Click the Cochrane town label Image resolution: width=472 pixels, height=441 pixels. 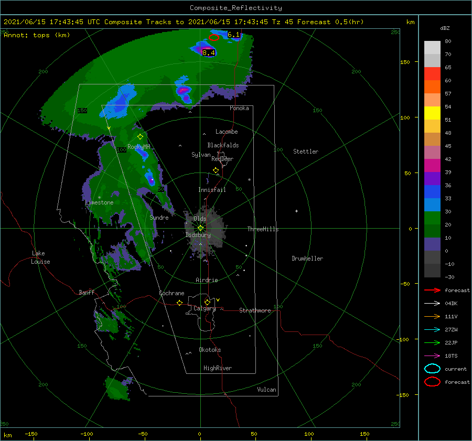pyautogui.click(x=171, y=293)
